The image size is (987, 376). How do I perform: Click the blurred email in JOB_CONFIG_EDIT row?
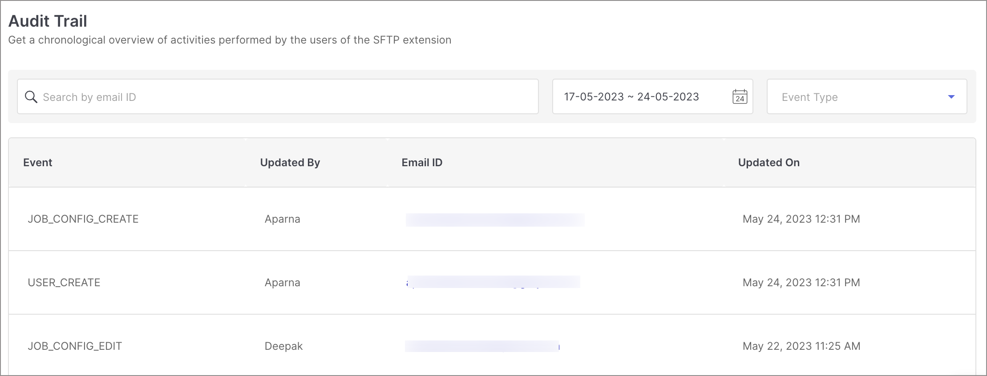click(x=482, y=346)
